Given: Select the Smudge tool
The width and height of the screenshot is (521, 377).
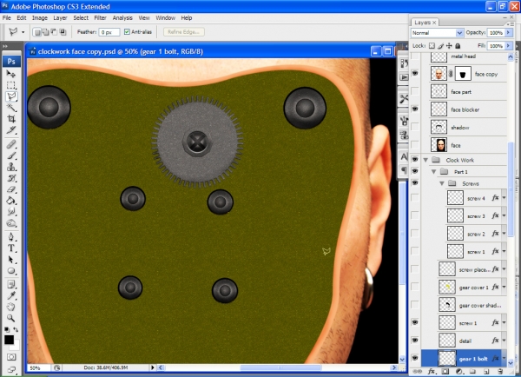Looking at the screenshot, I should tap(11, 212).
